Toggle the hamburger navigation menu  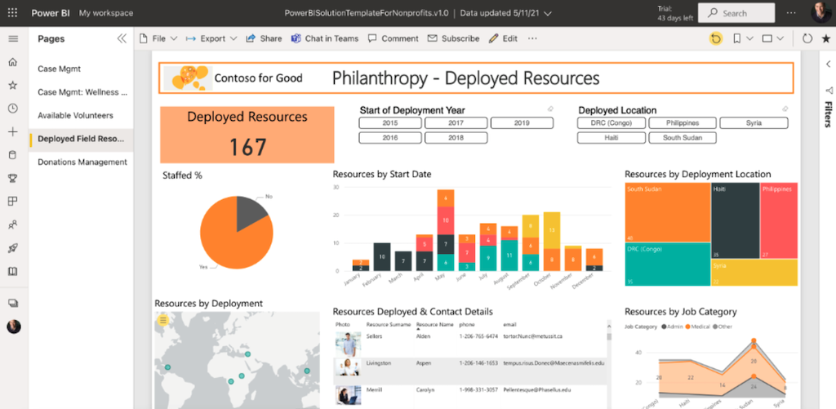click(x=13, y=39)
